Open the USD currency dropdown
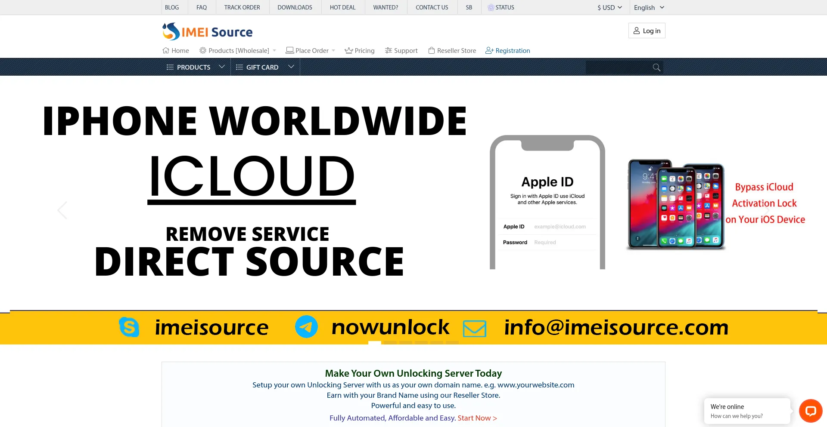The image size is (827, 427). click(609, 7)
